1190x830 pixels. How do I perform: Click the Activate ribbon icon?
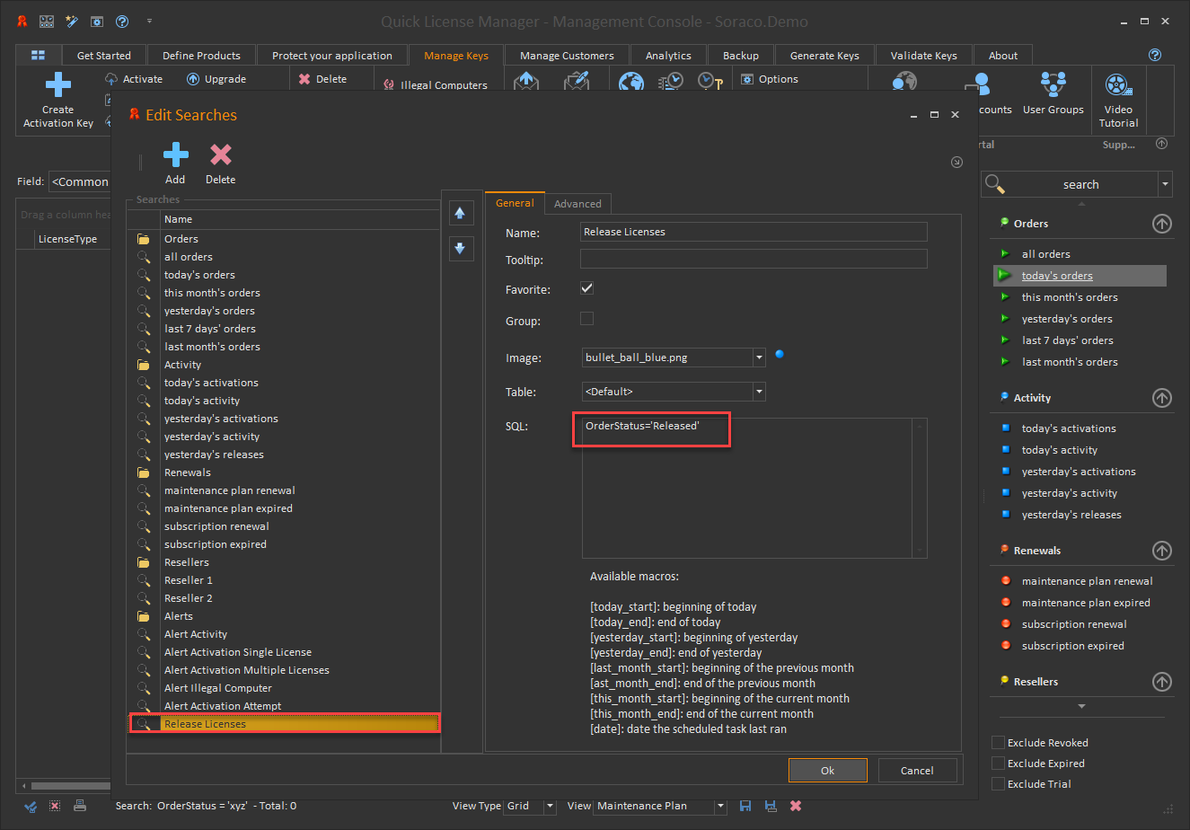click(x=111, y=79)
